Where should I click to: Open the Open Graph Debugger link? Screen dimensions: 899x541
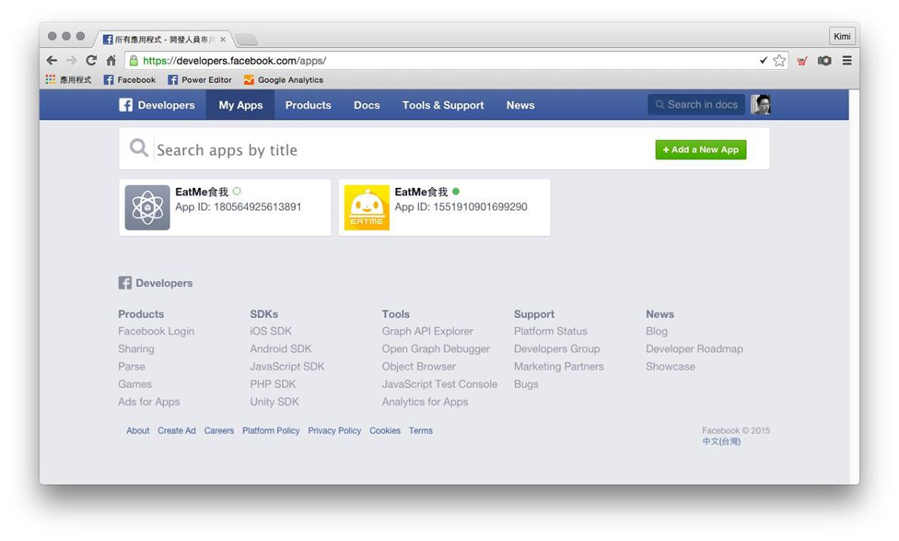pyautogui.click(x=436, y=349)
